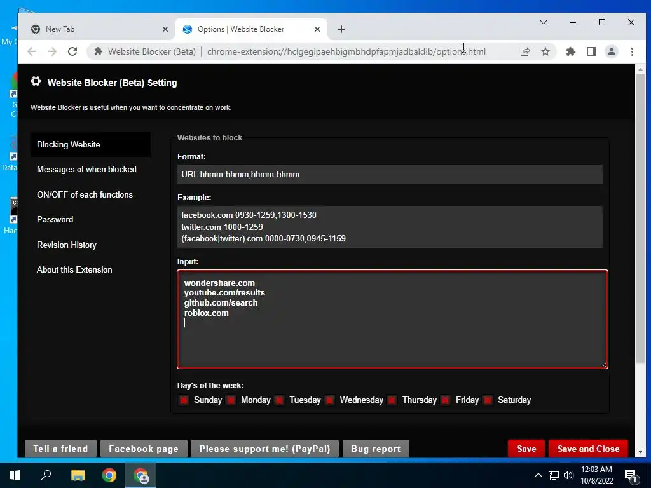
Task: Click Please support me (PayPal) button
Action: pyautogui.click(x=264, y=449)
